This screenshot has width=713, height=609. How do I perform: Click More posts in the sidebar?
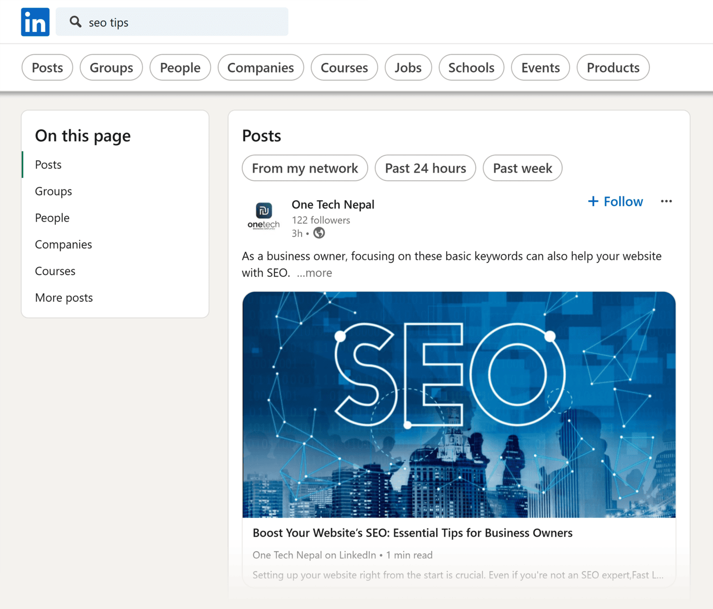[x=64, y=298]
